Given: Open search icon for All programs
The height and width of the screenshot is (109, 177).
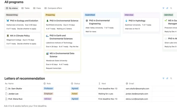Looking at the screenshot, I should (x=171, y=8).
